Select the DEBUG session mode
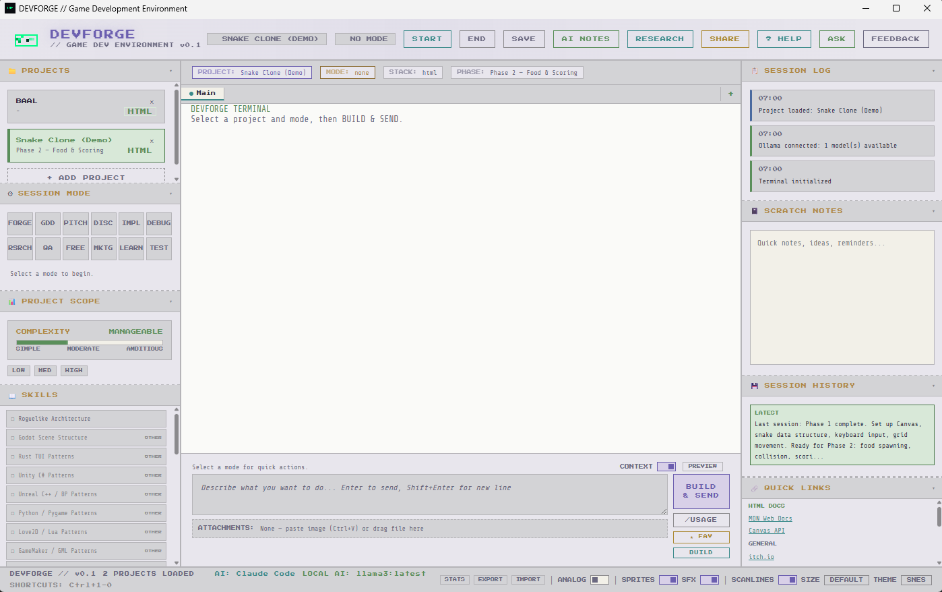The image size is (942, 592). [x=158, y=223]
